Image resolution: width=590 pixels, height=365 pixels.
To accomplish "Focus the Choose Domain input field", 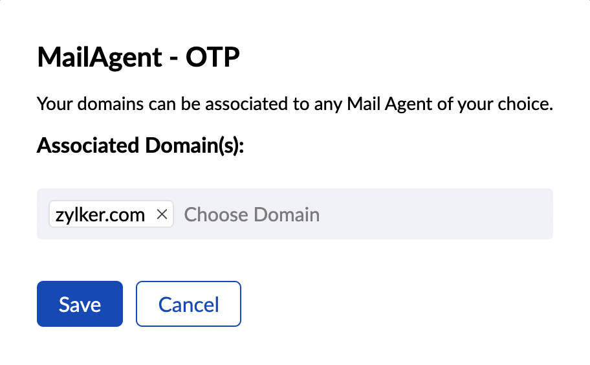I will 252,215.
